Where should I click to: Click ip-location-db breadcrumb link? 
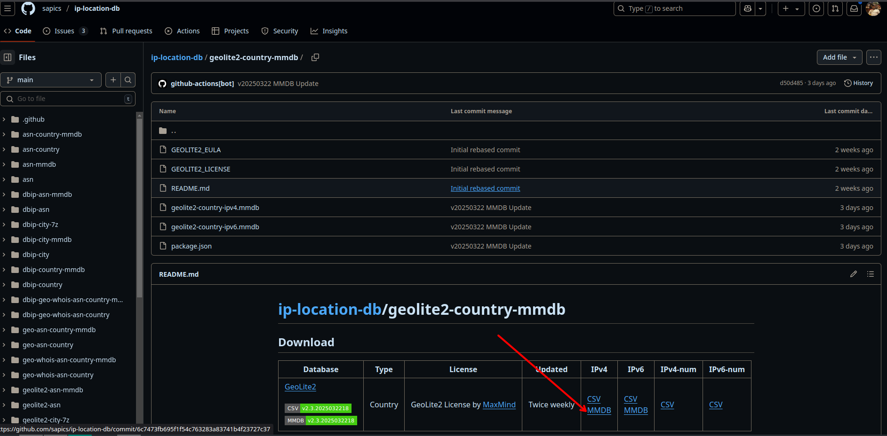tap(176, 57)
